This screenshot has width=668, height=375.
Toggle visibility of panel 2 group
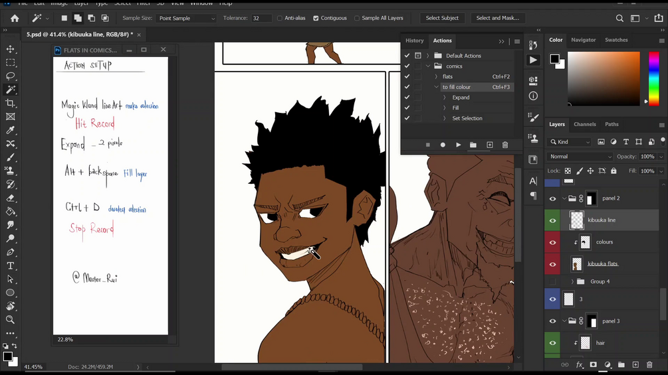552,198
